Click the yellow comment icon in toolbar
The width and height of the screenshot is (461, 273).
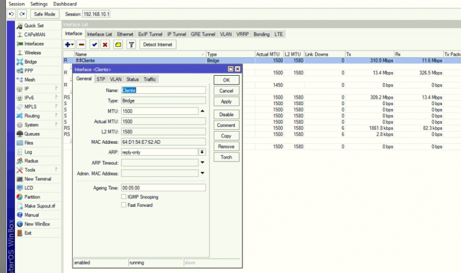tap(118, 44)
